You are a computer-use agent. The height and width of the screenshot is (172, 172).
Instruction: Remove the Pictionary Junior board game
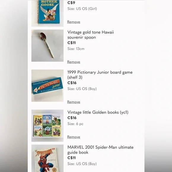(x=74, y=102)
